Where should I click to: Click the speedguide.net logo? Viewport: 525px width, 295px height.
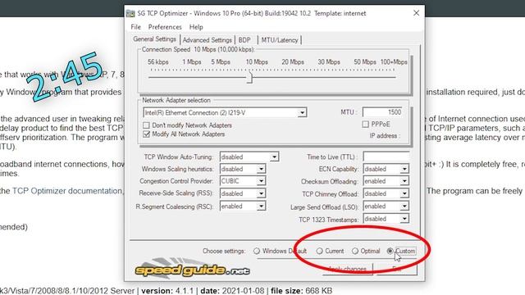(x=193, y=270)
